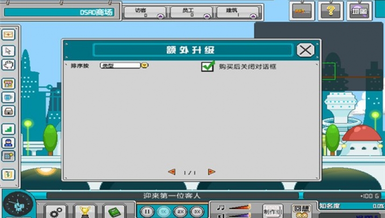Pause the game
Viewport: 385px width, 218px height.
[x=147, y=211]
